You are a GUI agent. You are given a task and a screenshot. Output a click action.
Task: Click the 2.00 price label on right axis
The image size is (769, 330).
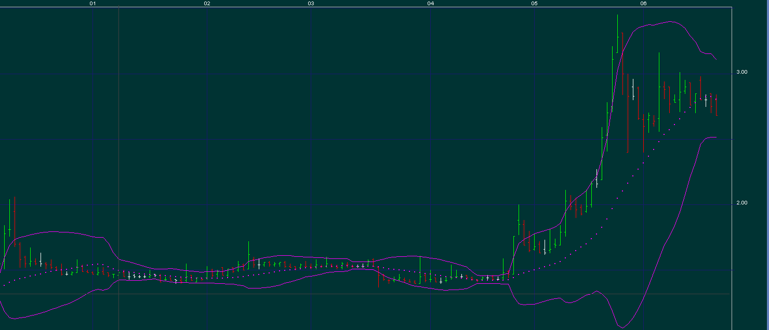(741, 203)
